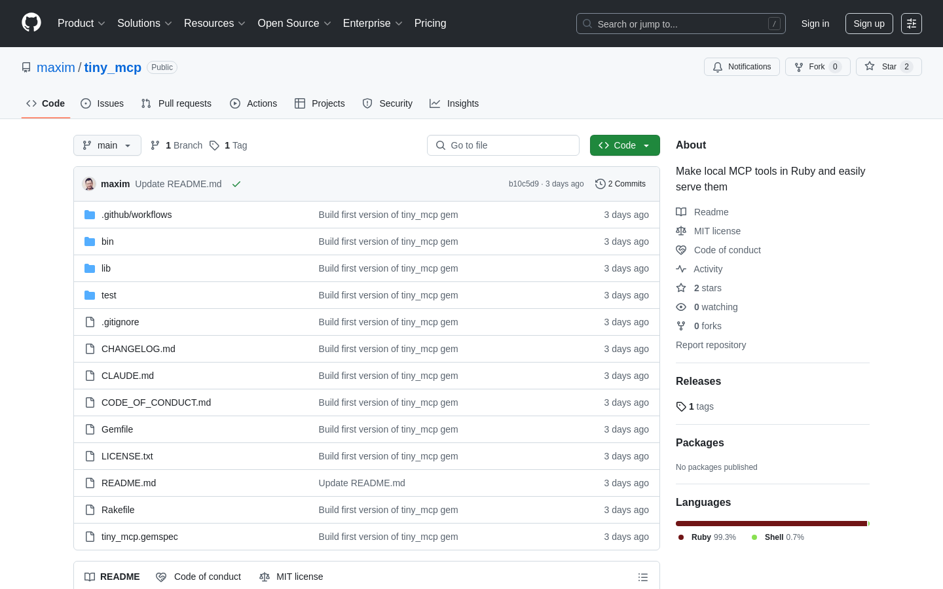Click the fork icon in Fork button
Viewport: 943px width, 589px height.
tap(799, 67)
